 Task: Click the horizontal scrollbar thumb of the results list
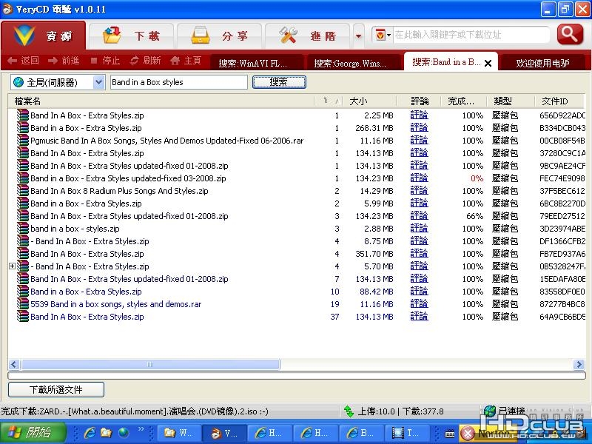[151, 364]
